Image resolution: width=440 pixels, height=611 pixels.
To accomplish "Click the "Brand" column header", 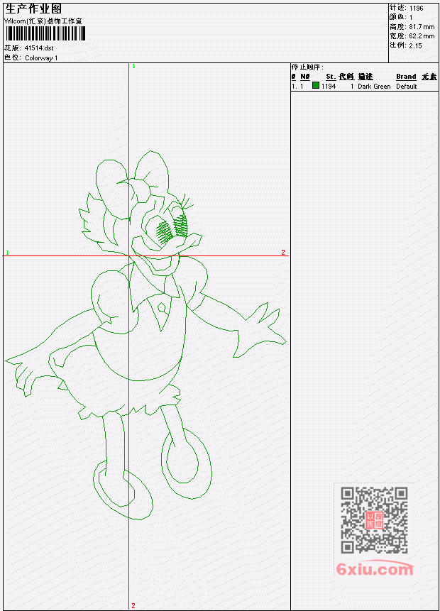I will pos(406,77).
